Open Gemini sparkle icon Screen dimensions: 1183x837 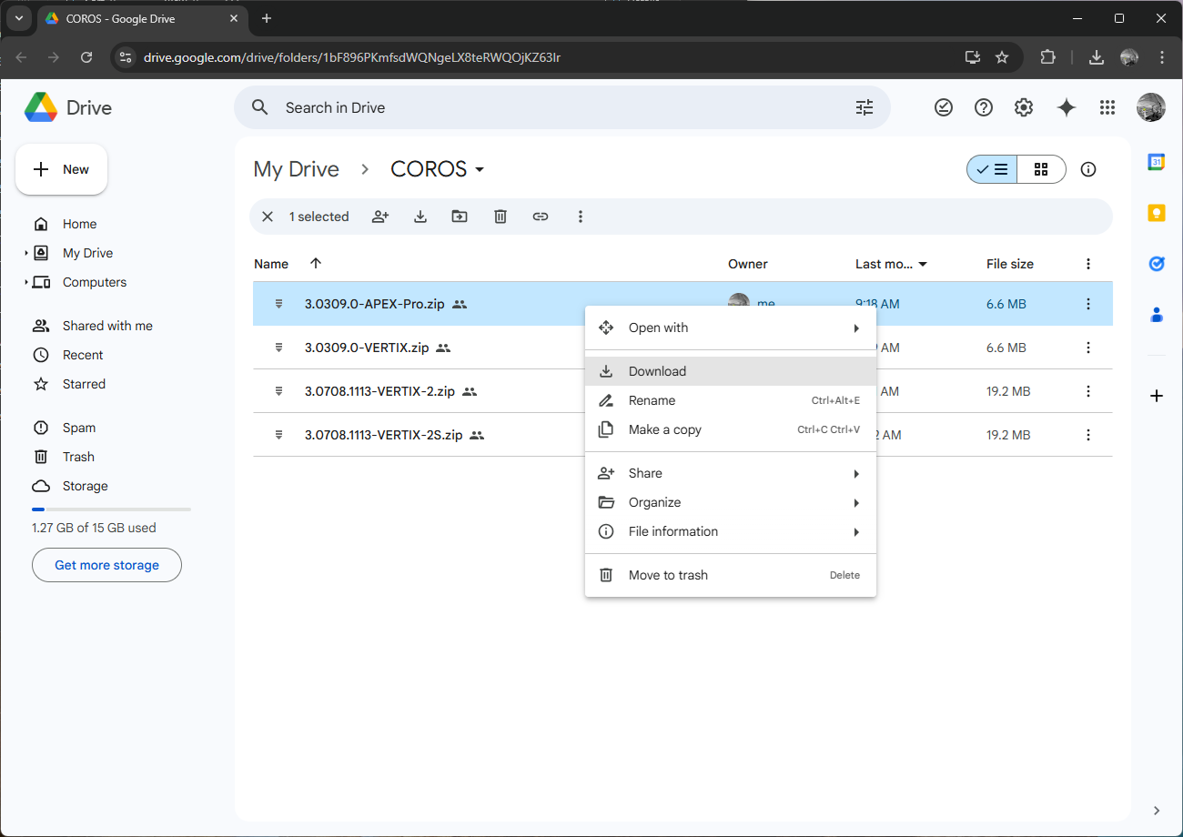click(1067, 107)
